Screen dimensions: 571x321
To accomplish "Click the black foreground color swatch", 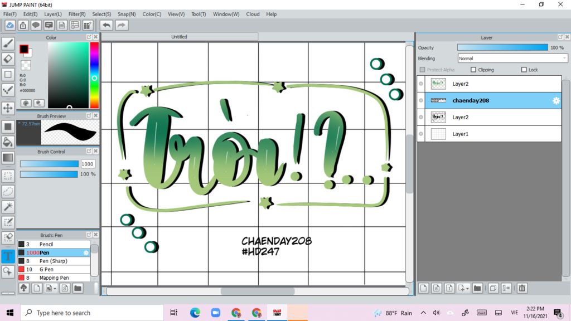I will [x=24, y=49].
